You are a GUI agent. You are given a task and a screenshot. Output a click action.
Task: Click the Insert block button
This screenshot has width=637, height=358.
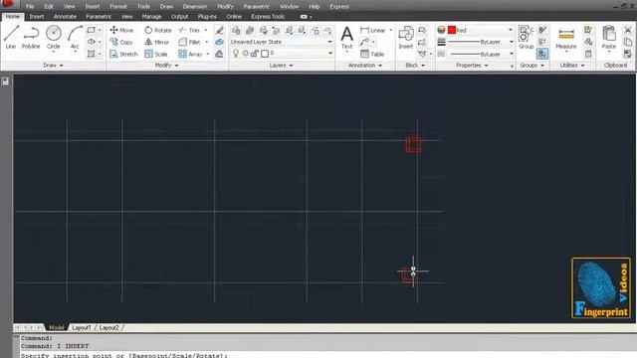[x=405, y=37]
